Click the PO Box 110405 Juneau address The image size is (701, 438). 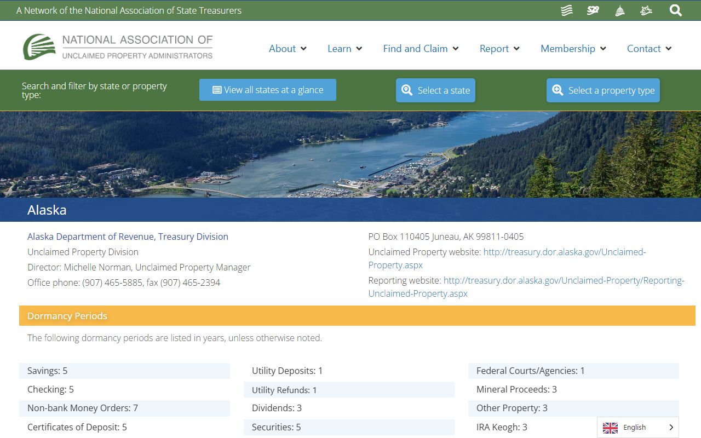[x=446, y=237]
